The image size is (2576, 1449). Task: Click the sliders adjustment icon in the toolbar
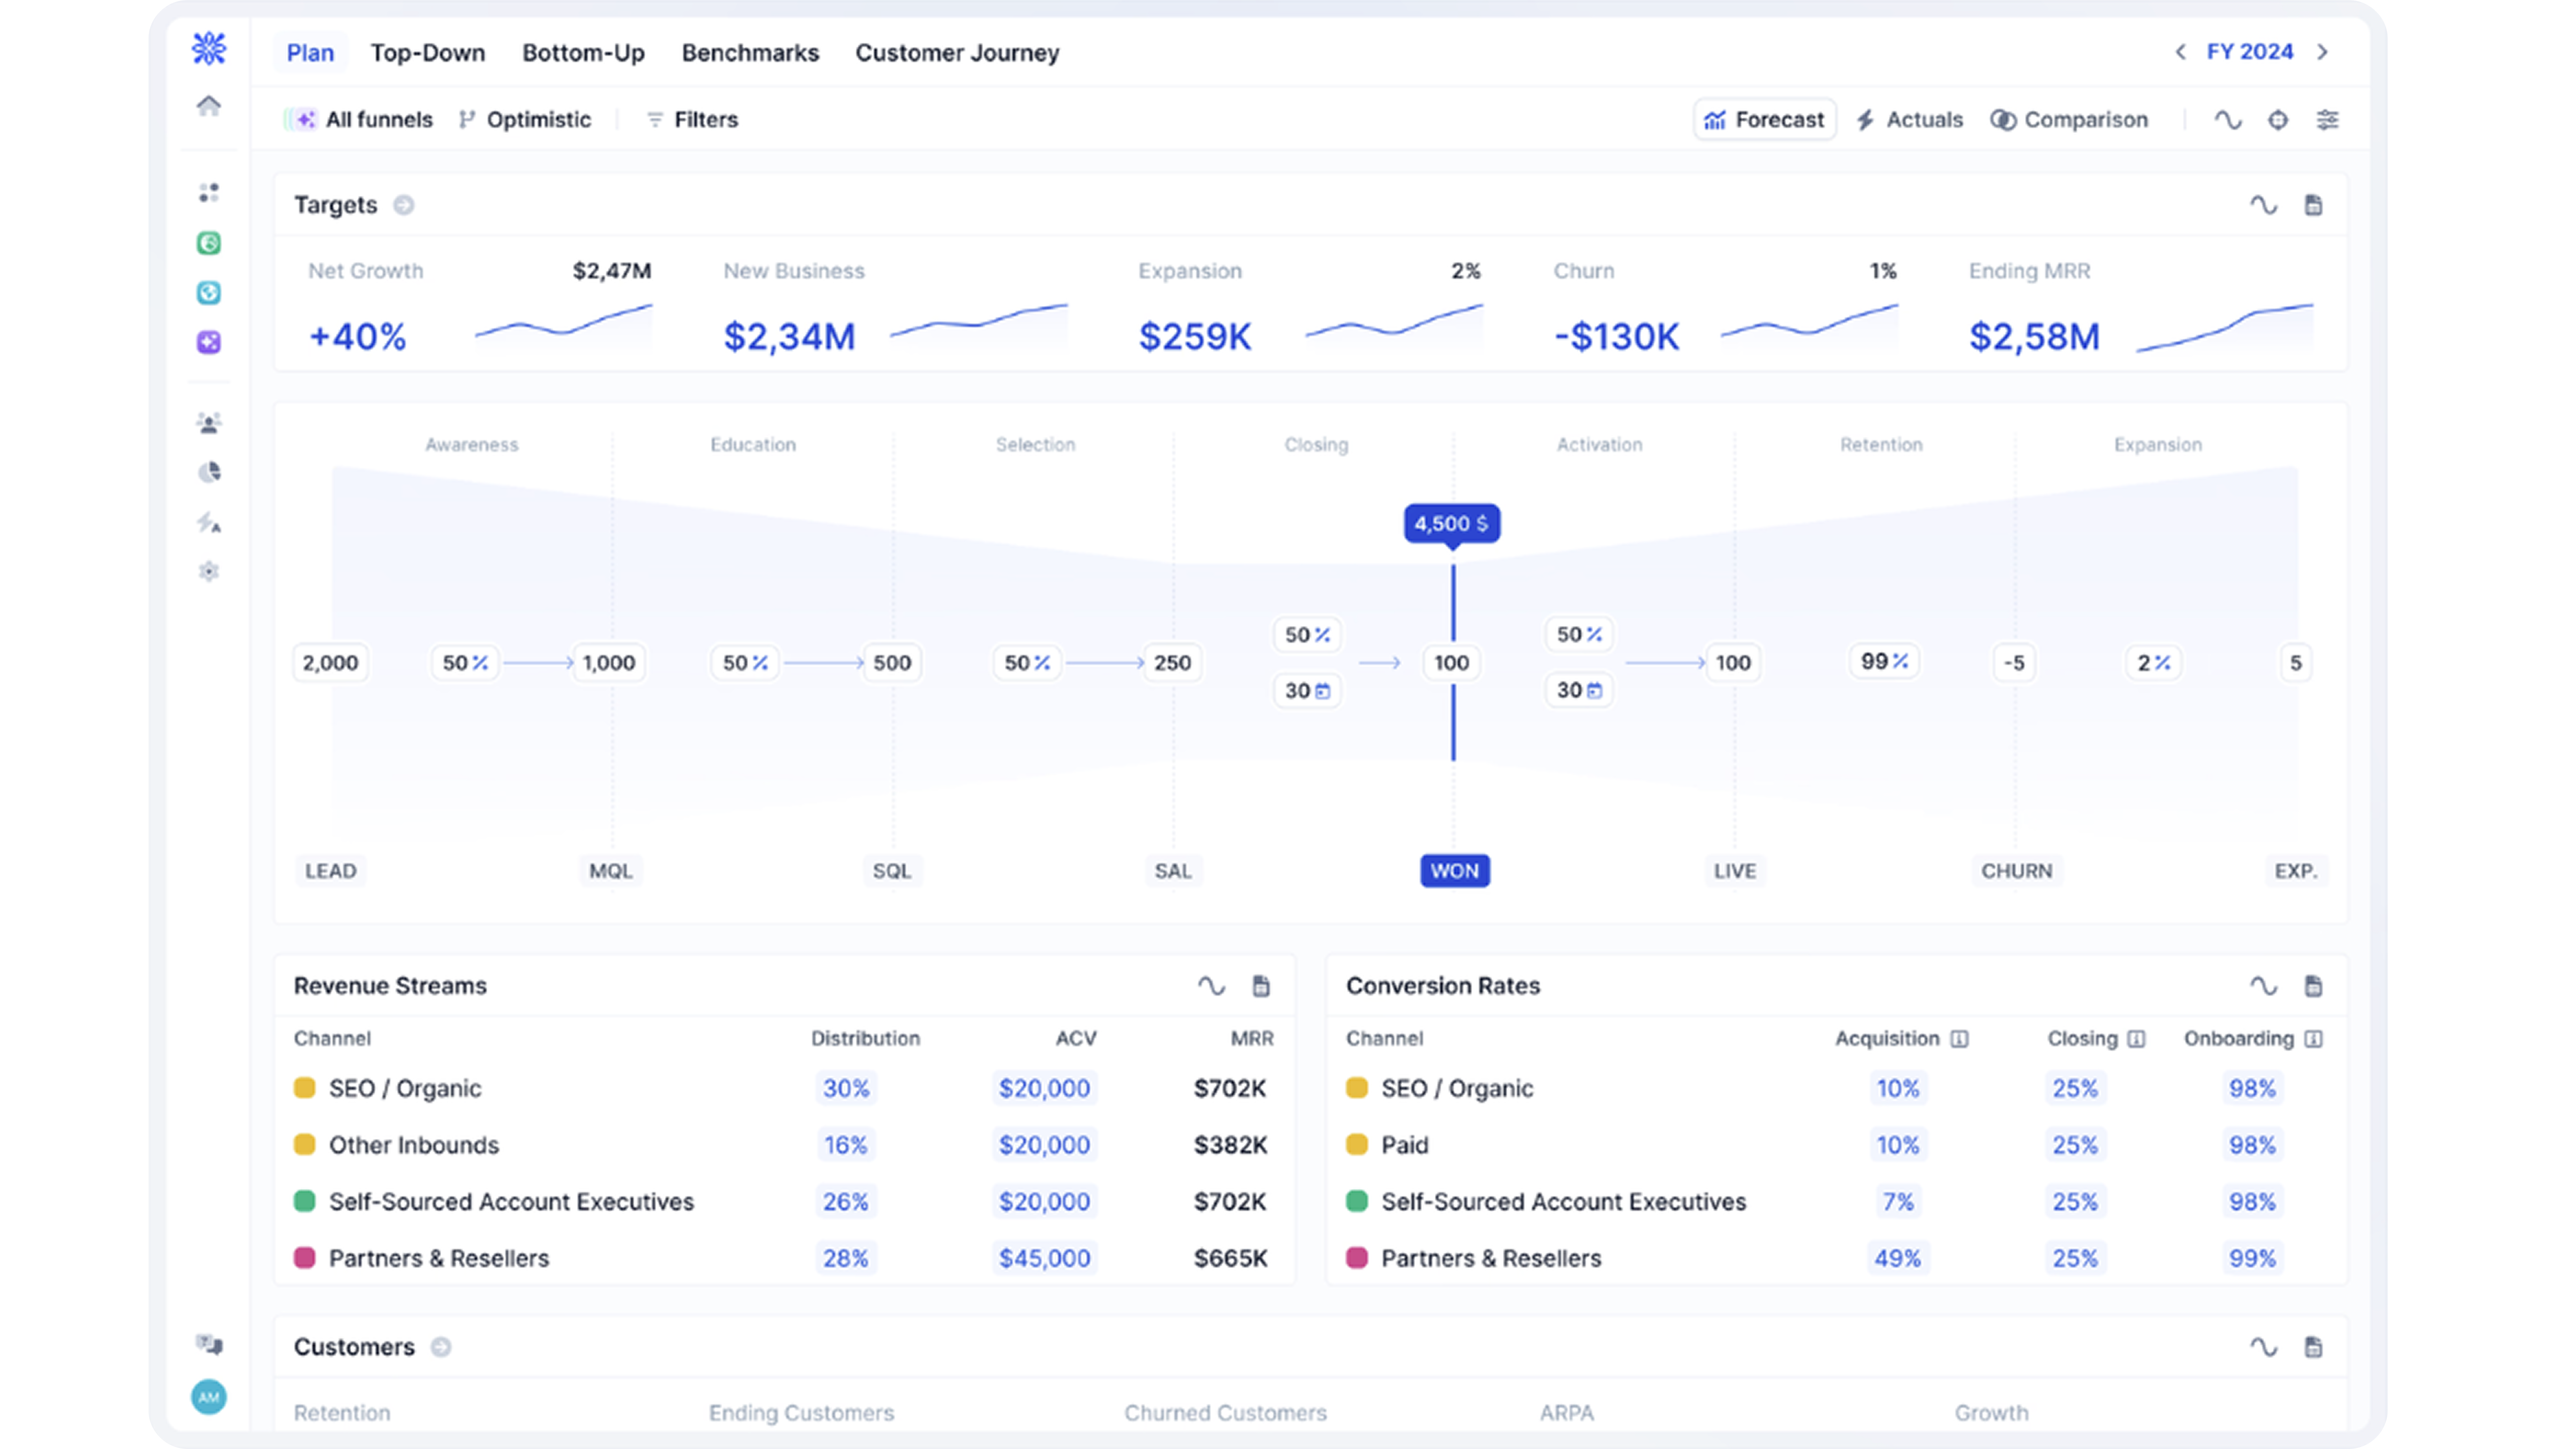click(2327, 119)
